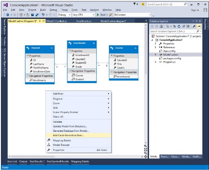The height and width of the screenshot is (170, 209).
Task: Click the Visual Studio logo icon
Action: click(6, 5)
